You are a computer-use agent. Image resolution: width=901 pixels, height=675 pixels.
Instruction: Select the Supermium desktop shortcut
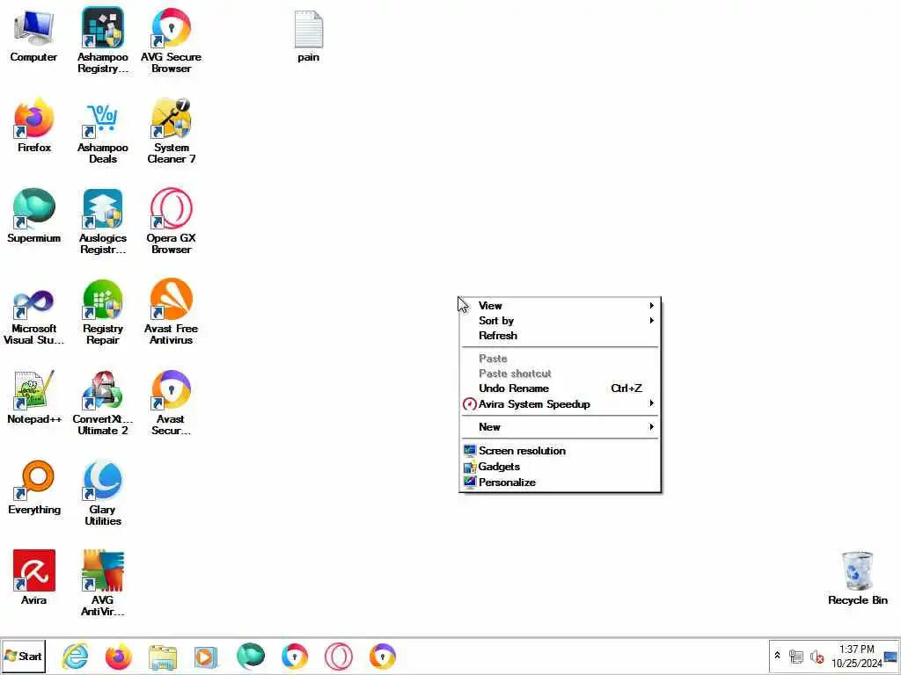pos(34,216)
